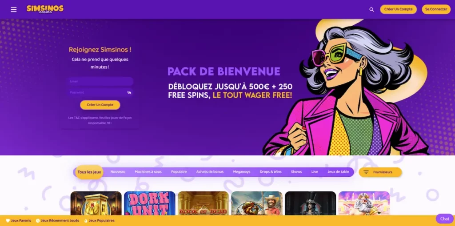The image size is (455, 226).
Task: Open the Door of Dead game thumbnail
Action: (x=203, y=203)
